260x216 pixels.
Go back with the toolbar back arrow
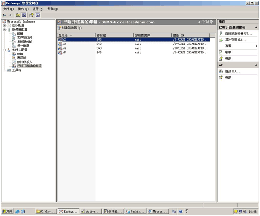pyautogui.click(x=4, y=15)
